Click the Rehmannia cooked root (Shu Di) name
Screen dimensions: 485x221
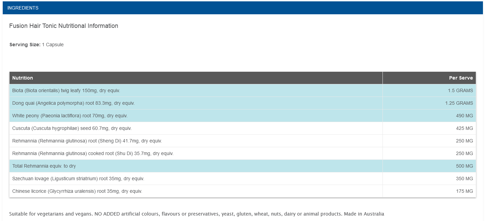93,153
